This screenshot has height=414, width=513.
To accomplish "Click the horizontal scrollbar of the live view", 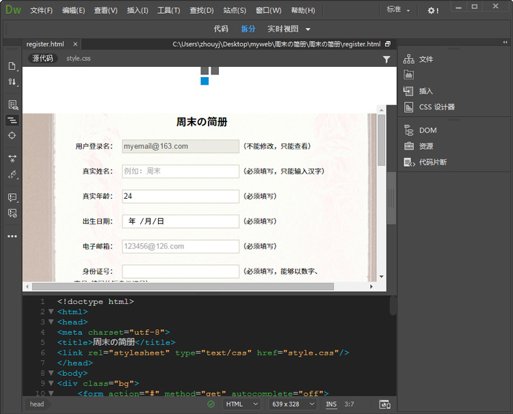I will tap(183, 286).
